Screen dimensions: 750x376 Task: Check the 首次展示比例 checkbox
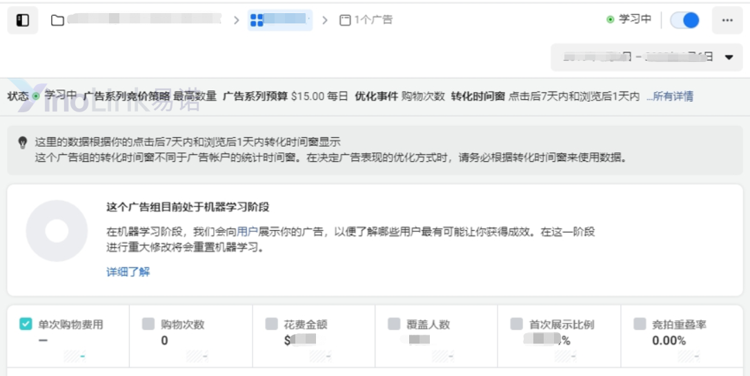click(517, 324)
